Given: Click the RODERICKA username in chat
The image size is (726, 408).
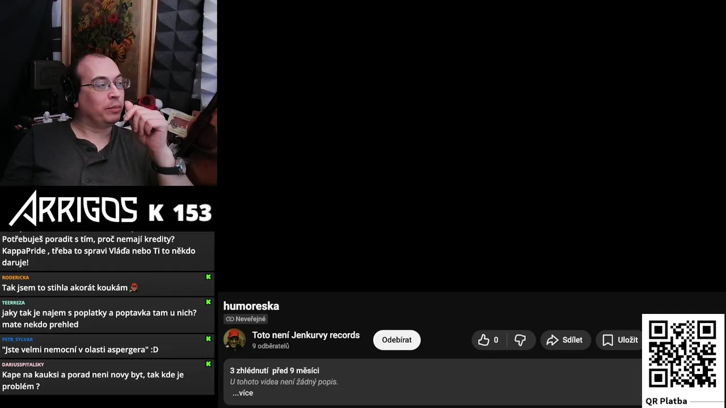Looking at the screenshot, I should [15, 278].
